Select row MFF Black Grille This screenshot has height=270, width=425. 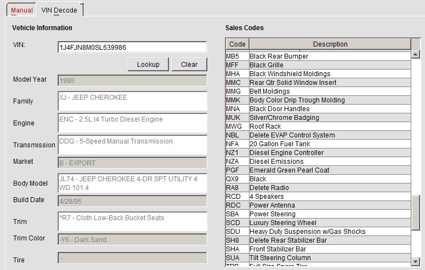(318, 65)
